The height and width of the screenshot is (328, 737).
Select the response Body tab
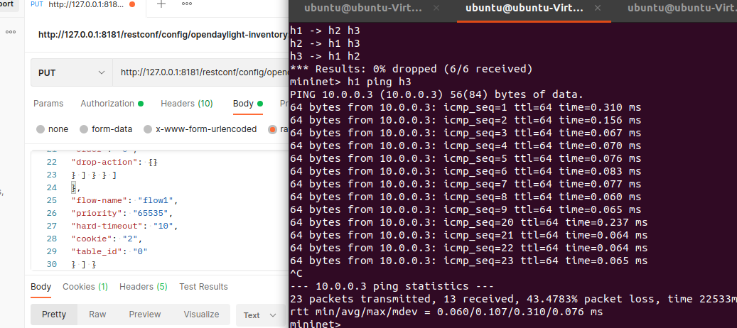(41, 286)
